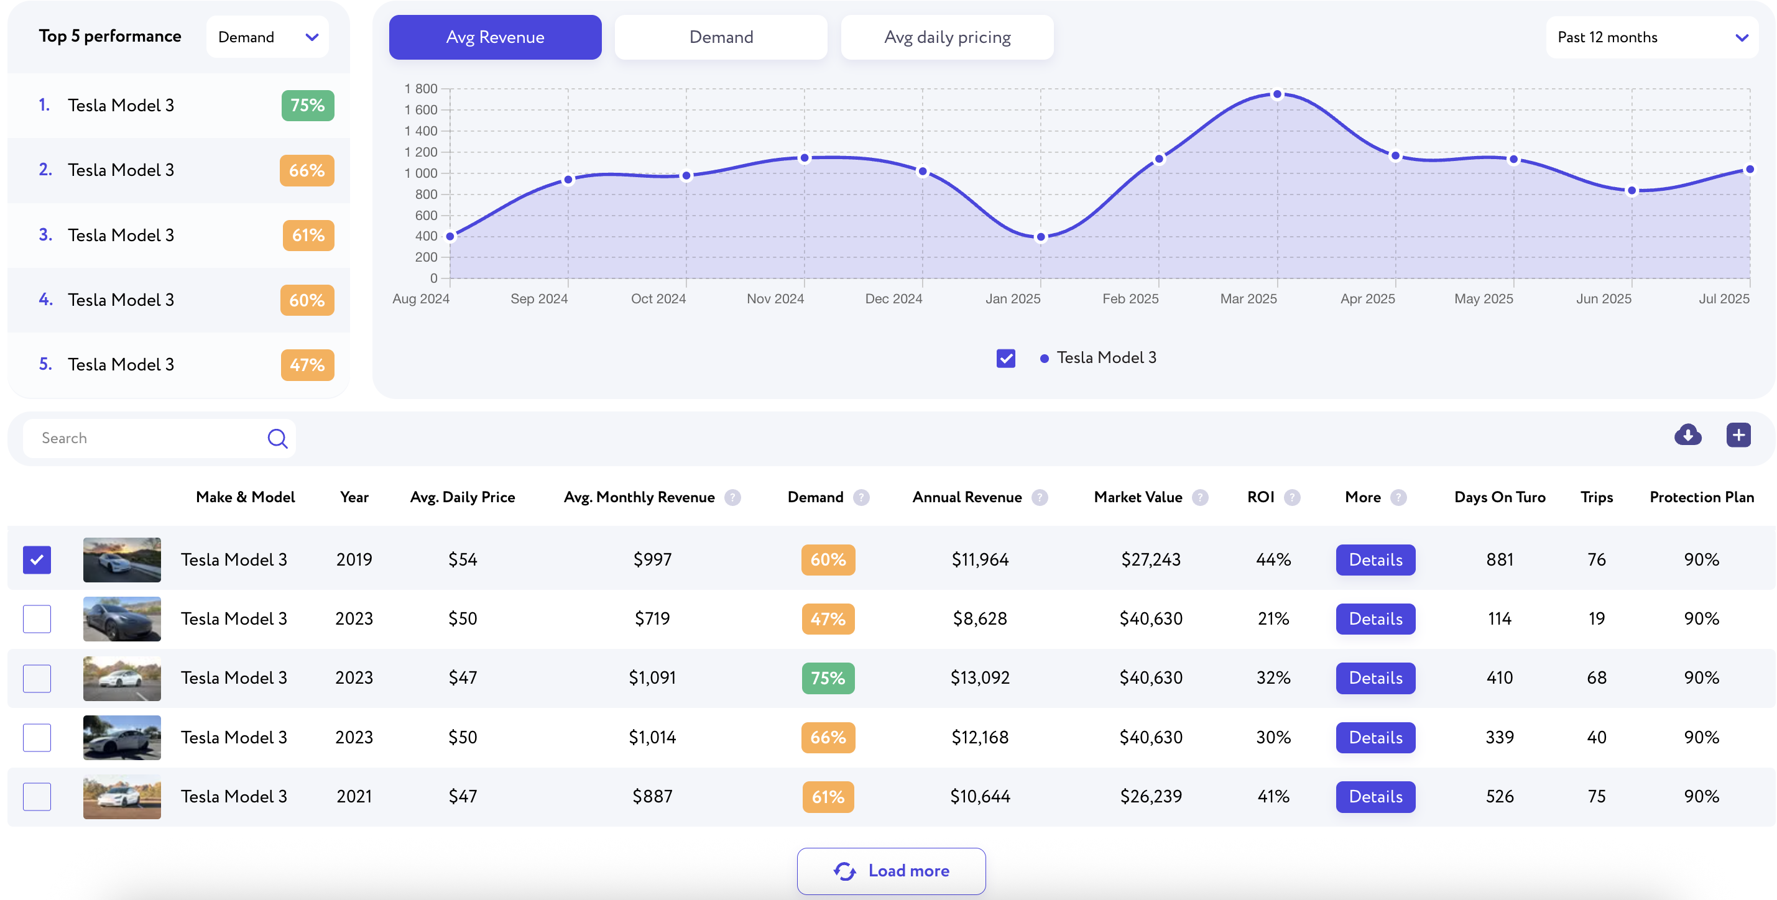The image size is (1777, 900).
Task: Select rank 3 Tesla Model 3 61%
Action: 178,235
